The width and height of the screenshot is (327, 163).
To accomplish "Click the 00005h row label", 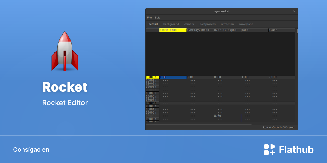I will coord(152,93).
